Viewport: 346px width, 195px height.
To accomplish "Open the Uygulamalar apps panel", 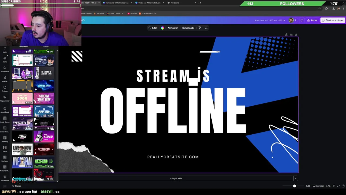I will (x=5, y=99).
